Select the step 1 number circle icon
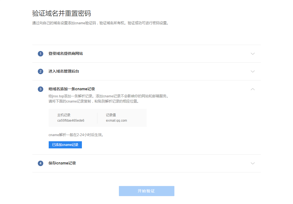Viewport: 293px width, 204px height. click(x=41, y=54)
